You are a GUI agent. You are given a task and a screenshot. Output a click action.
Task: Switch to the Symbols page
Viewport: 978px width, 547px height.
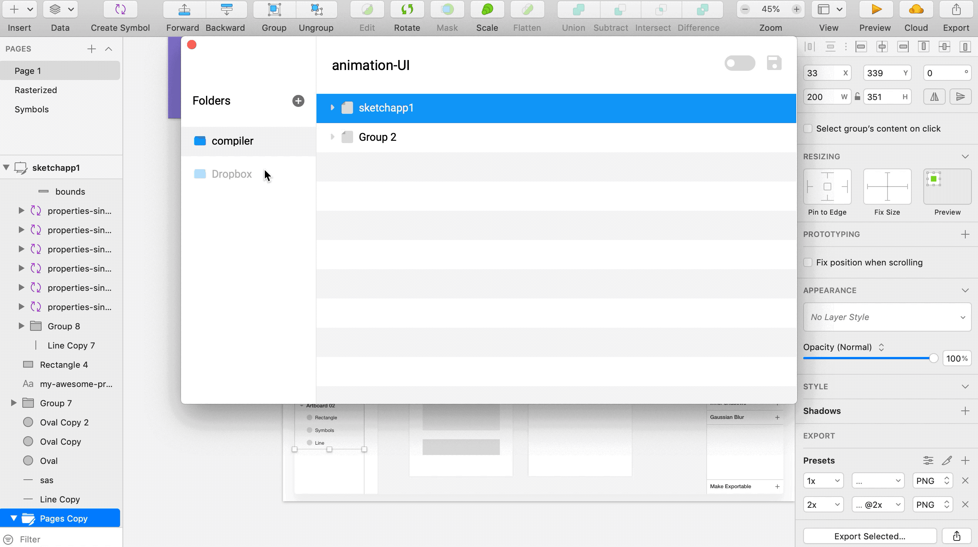click(x=32, y=109)
